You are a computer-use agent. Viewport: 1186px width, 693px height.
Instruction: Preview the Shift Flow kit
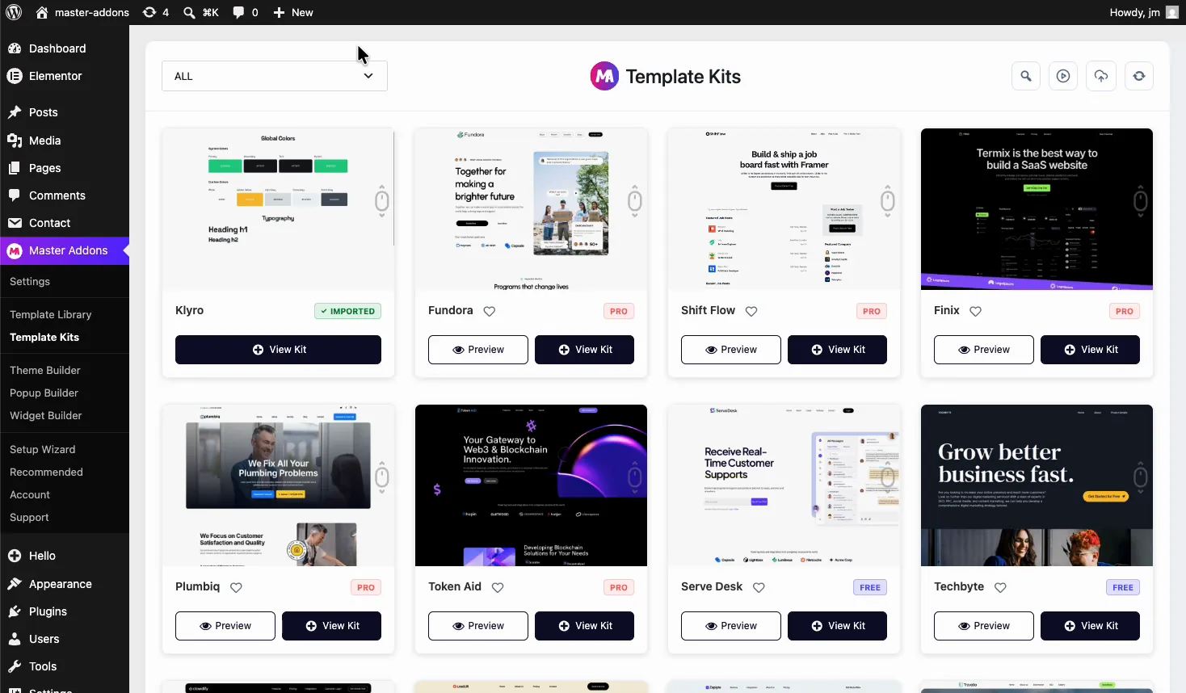(731, 350)
